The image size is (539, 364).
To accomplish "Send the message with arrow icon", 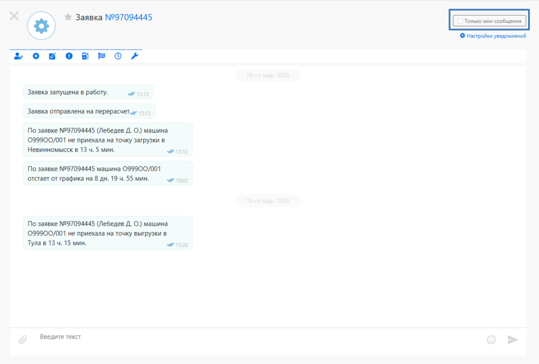I will (x=513, y=340).
